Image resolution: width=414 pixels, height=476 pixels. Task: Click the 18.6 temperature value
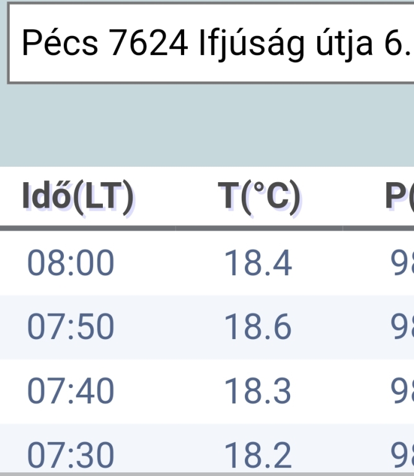point(258,327)
